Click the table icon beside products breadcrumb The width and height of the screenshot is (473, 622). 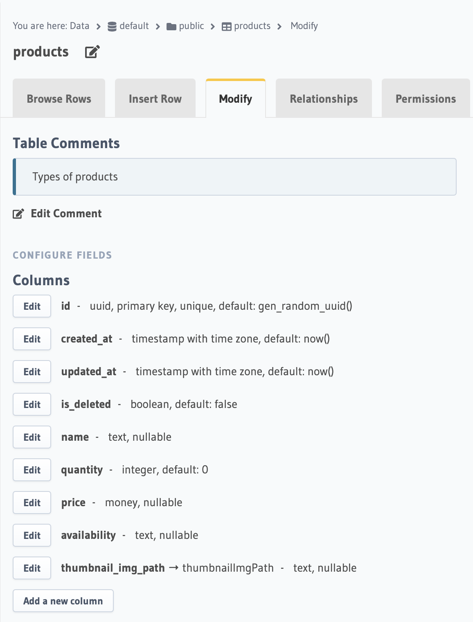coord(226,27)
